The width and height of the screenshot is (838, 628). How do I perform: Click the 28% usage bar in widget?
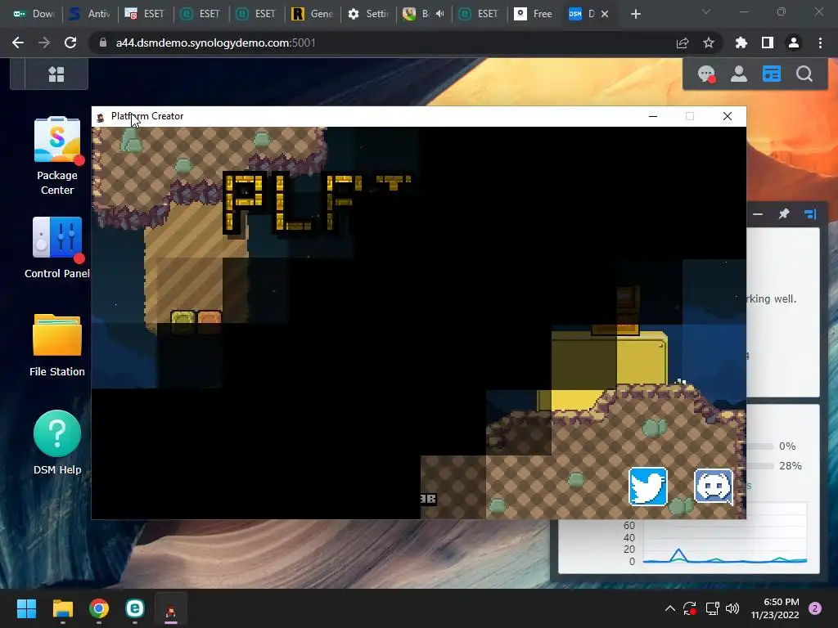760,465
